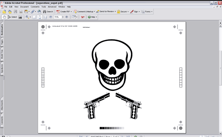Click the Print icon
This screenshot has width=222, height=137.
pyautogui.click(x=21, y=12)
